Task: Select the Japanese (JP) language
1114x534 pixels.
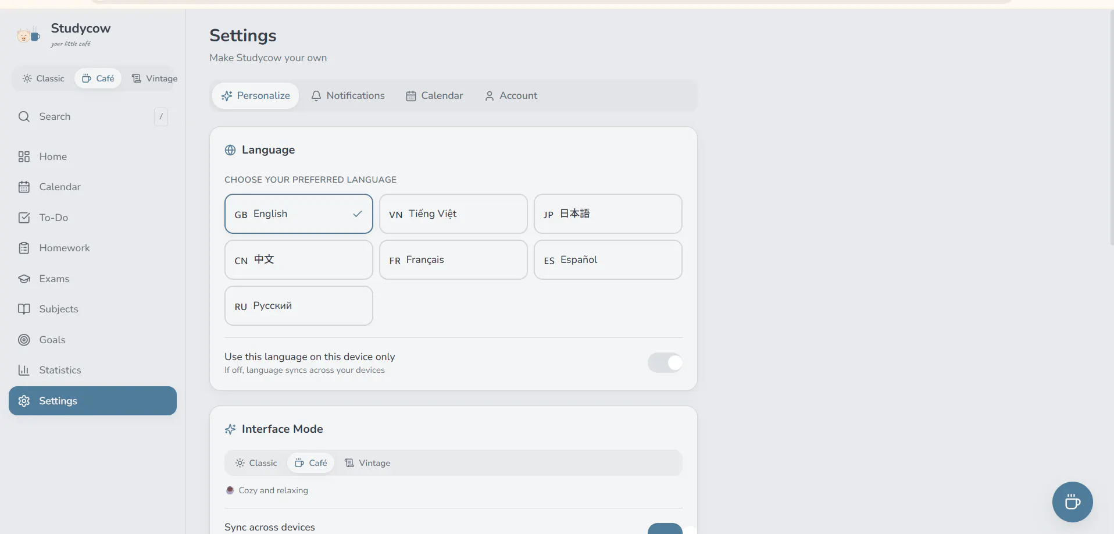Action: [608, 213]
